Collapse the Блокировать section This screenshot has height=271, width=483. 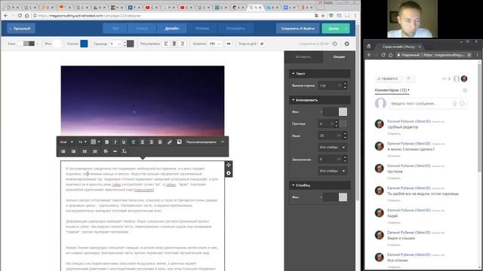point(319,100)
